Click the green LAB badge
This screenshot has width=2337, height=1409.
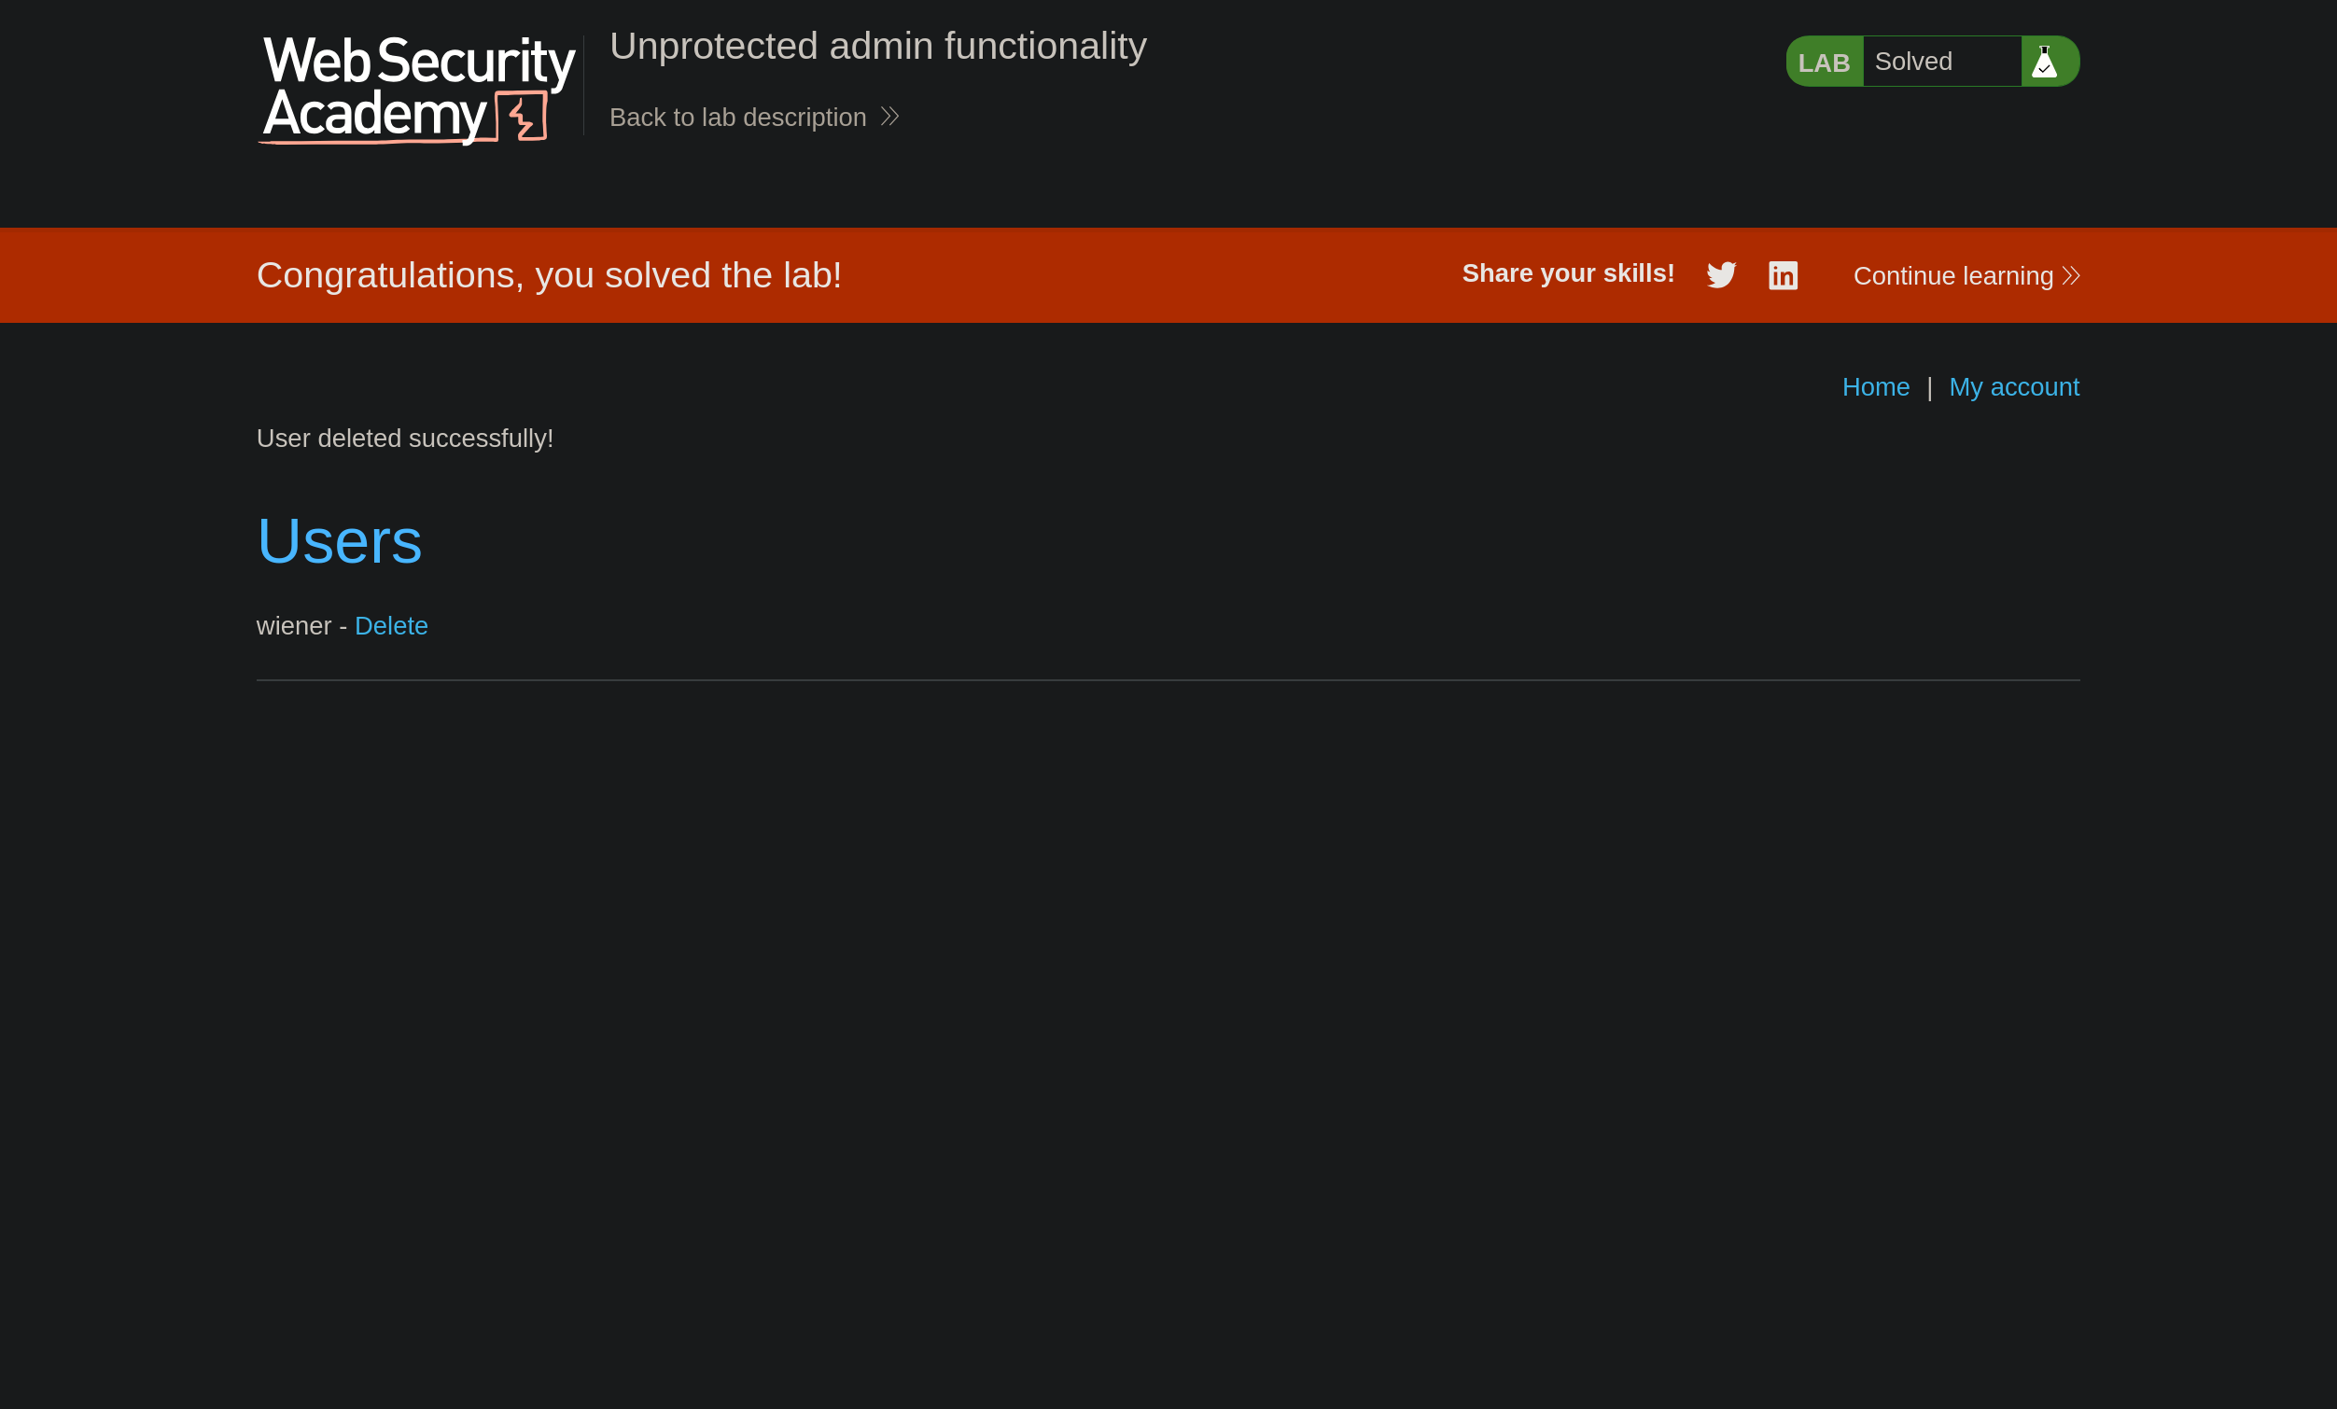coord(1823,63)
